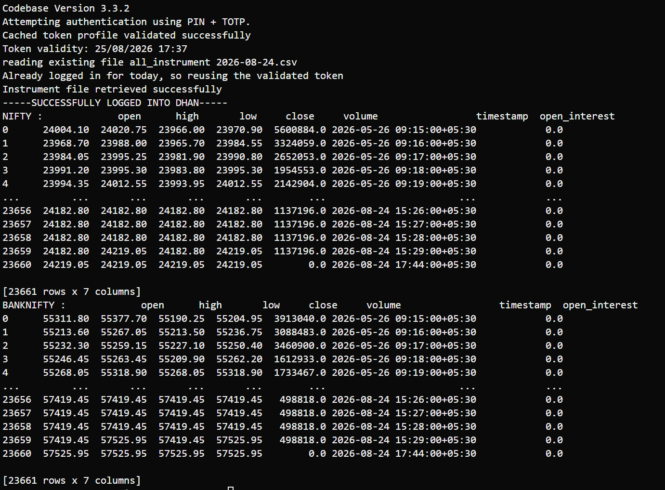
Task: Select the NIFTY high value 23995.25
Action: [x=124, y=157]
